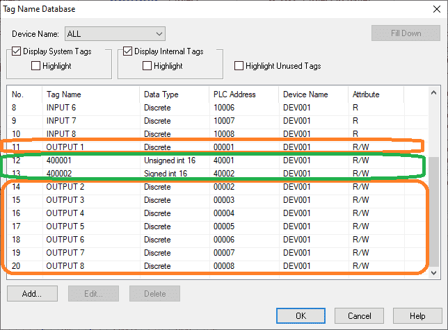Select the OUTPUT 3 tag row

[217, 200]
